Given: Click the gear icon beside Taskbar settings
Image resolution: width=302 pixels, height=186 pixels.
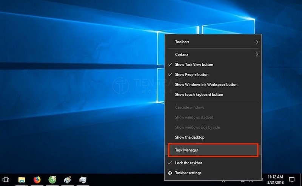Looking at the screenshot, I should [170, 173].
